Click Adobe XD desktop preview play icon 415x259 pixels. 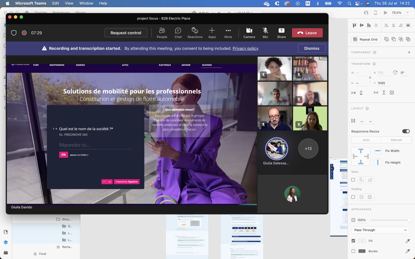click(x=386, y=13)
